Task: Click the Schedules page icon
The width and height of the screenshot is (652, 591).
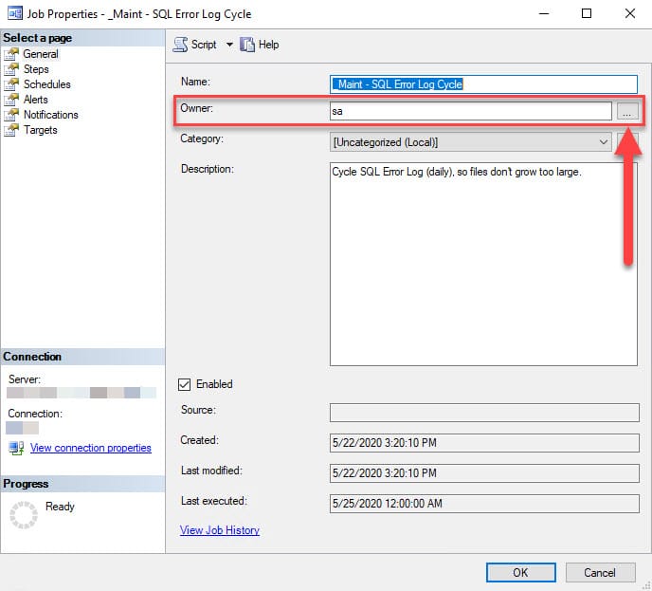Action: pos(11,84)
